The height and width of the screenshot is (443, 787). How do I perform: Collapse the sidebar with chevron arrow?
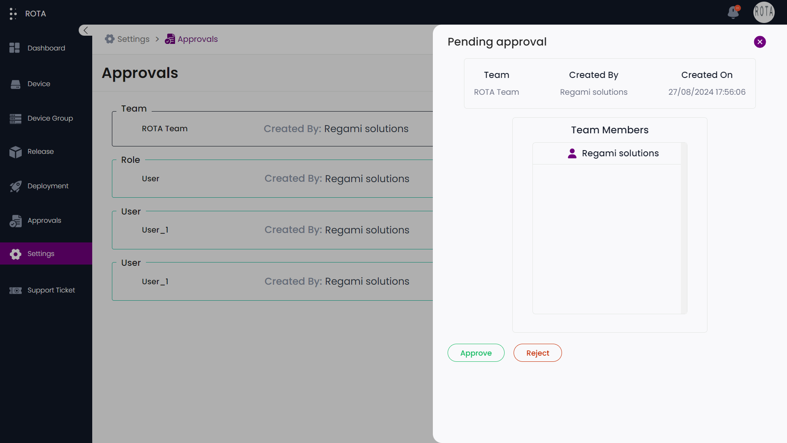(85, 30)
